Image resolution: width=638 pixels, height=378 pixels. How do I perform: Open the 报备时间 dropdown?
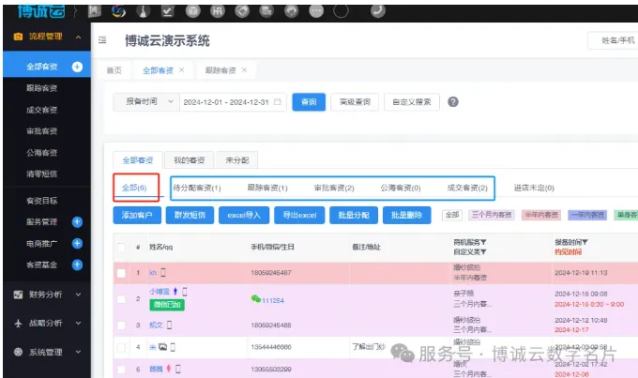pos(144,102)
